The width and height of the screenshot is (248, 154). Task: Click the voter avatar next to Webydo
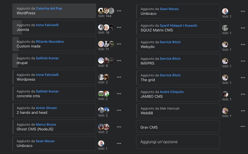click(225, 45)
